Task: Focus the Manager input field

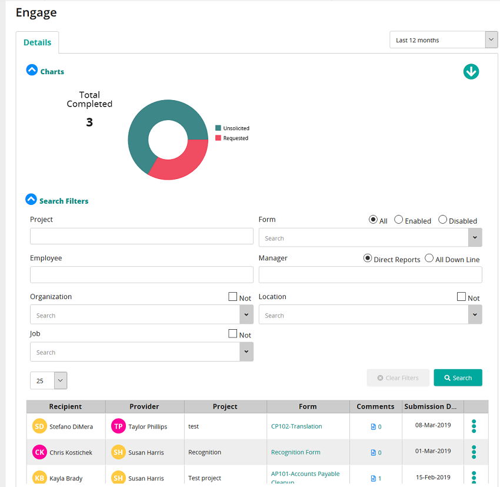Action: coord(370,275)
